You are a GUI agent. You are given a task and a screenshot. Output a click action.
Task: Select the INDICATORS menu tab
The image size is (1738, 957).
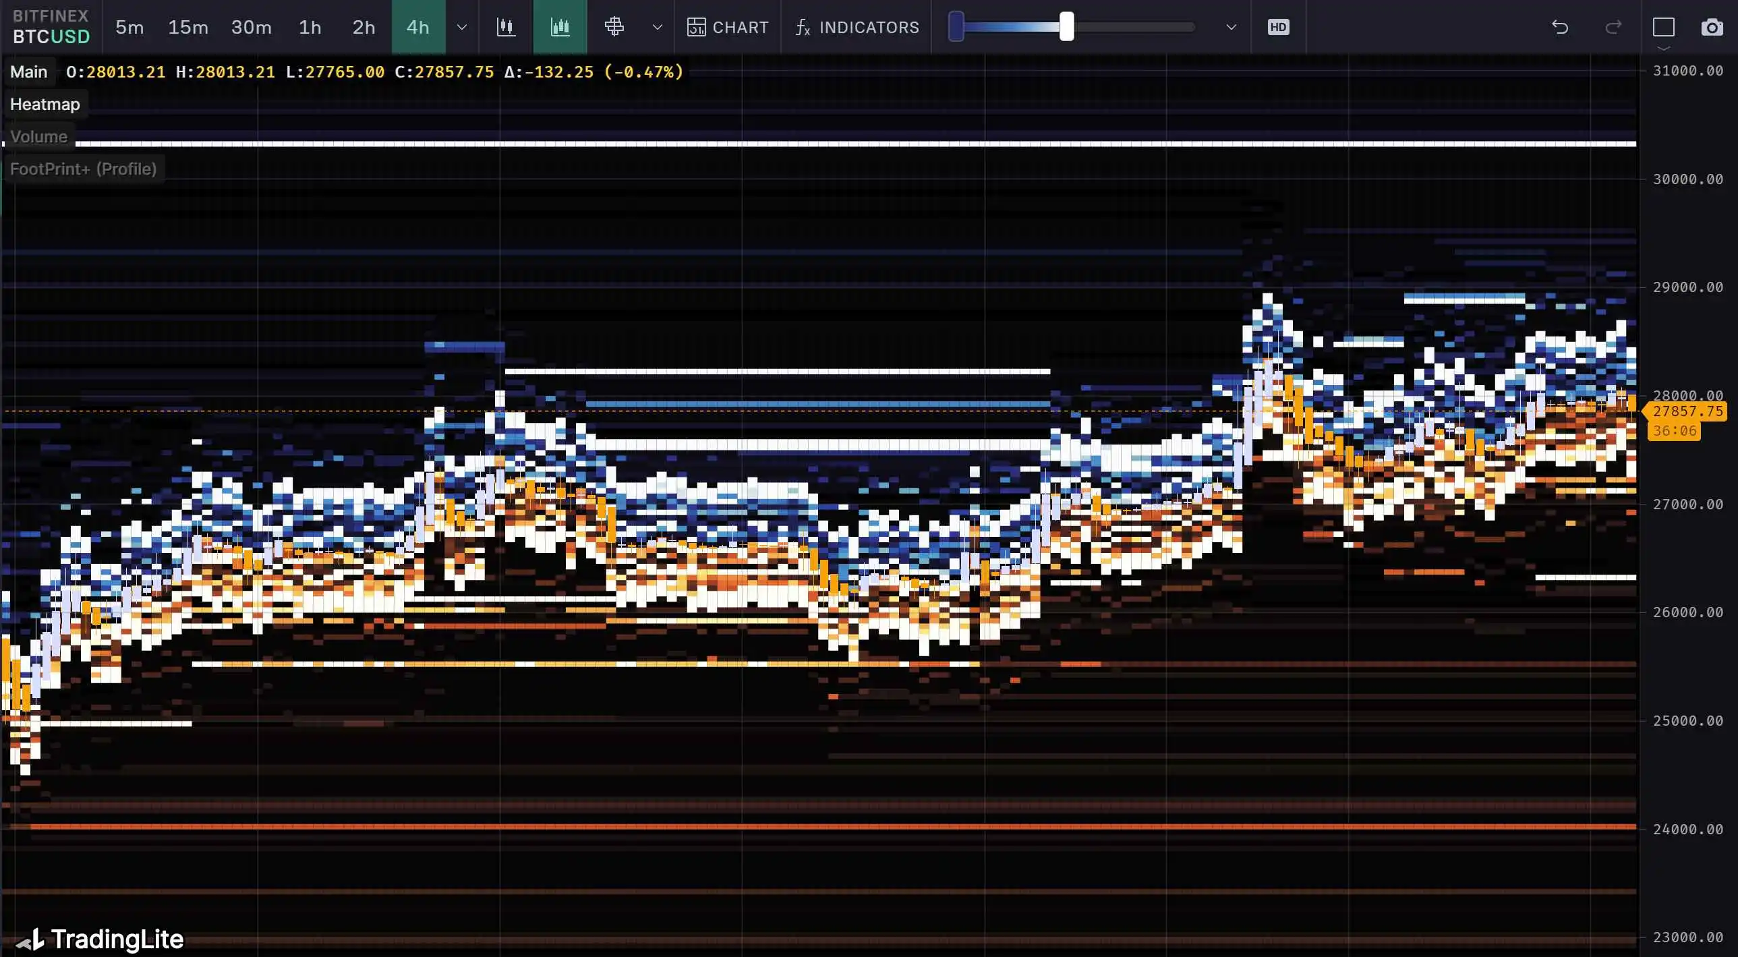pyautogui.click(x=857, y=26)
